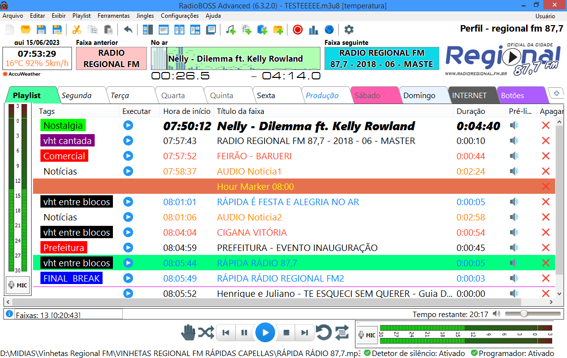Add a new playlist tab
Viewport: 567px width, 358px height.
click(x=557, y=93)
